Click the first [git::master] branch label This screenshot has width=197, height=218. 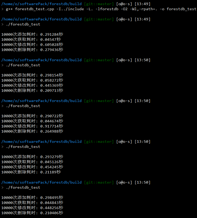pyautogui.click(x=99, y=4)
